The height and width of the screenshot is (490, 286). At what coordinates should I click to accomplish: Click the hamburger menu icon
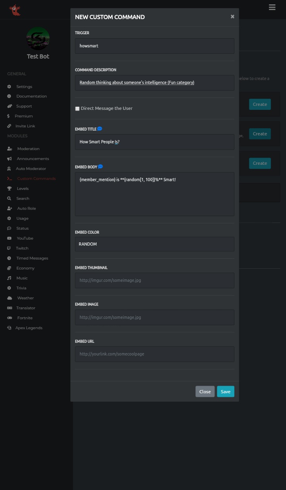tap(272, 7)
